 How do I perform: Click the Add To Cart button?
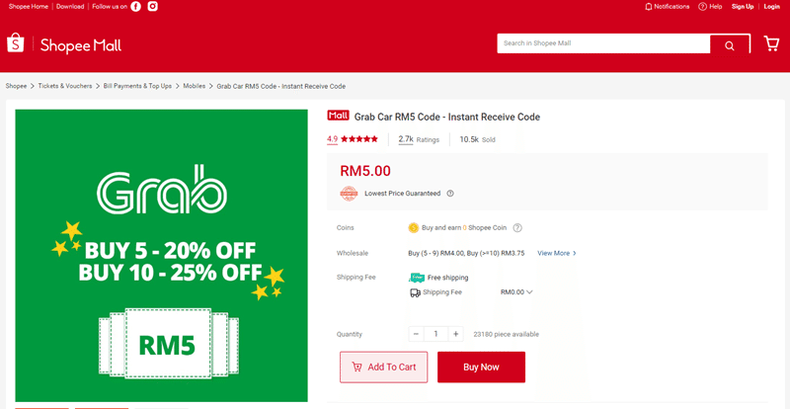(383, 368)
